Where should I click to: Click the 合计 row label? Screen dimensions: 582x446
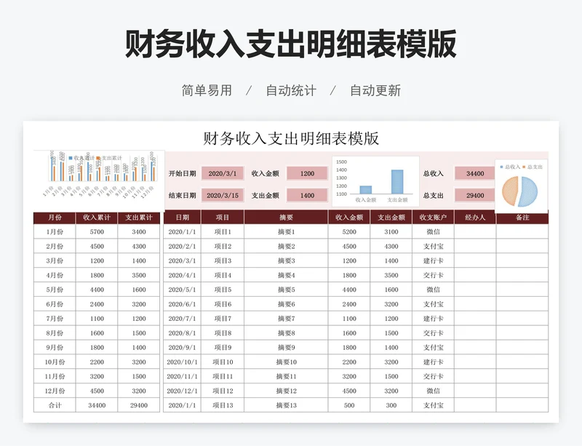[x=55, y=405]
